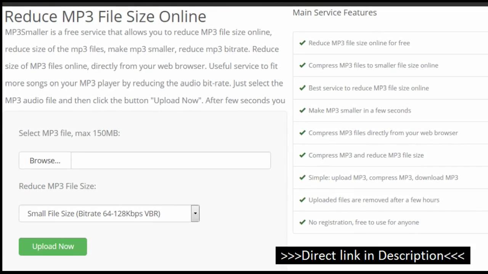Click the 'Main Service Features' heading
The height and width of the screenshot is (274, 488).
pyautogui.click(x=335, y=13)
